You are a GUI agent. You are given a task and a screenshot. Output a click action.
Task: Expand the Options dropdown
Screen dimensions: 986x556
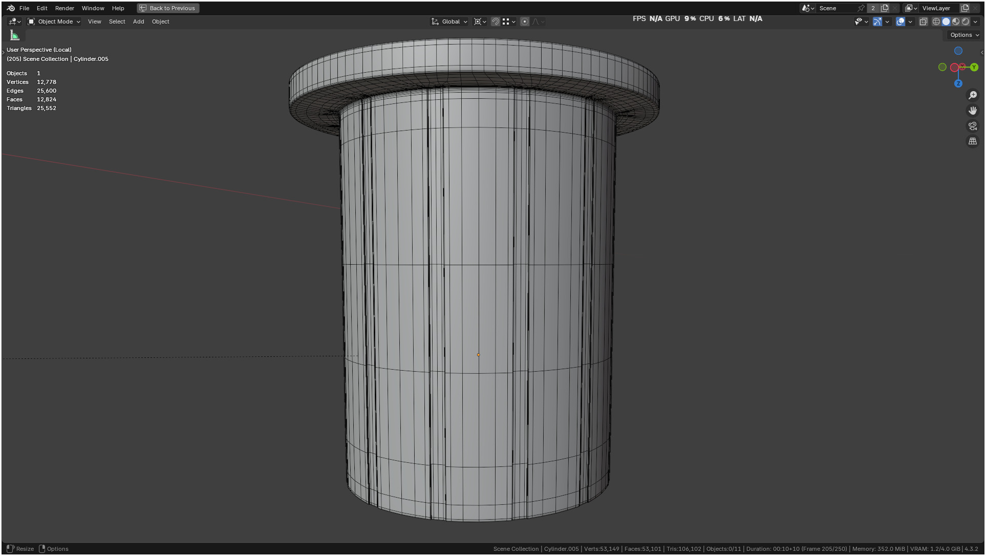(x=964, y=35)
